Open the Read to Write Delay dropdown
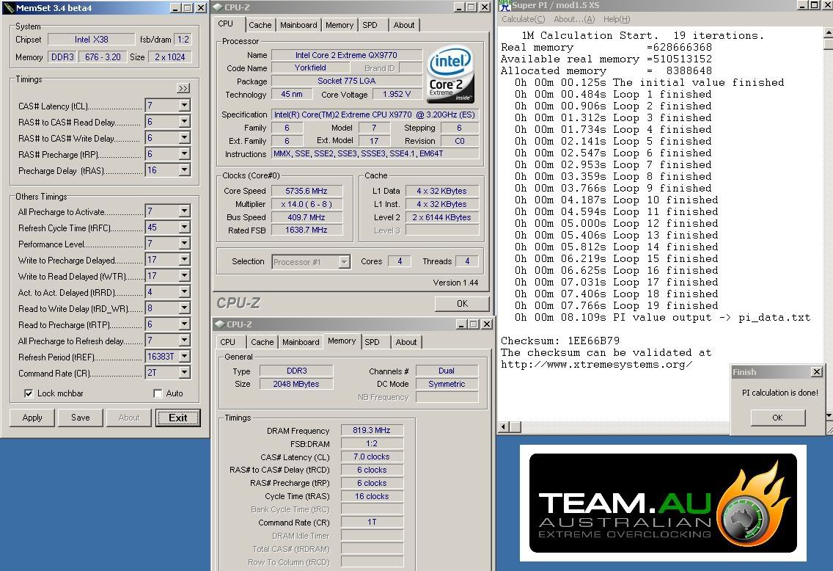 pyautogui.click(x=184, y=308)
